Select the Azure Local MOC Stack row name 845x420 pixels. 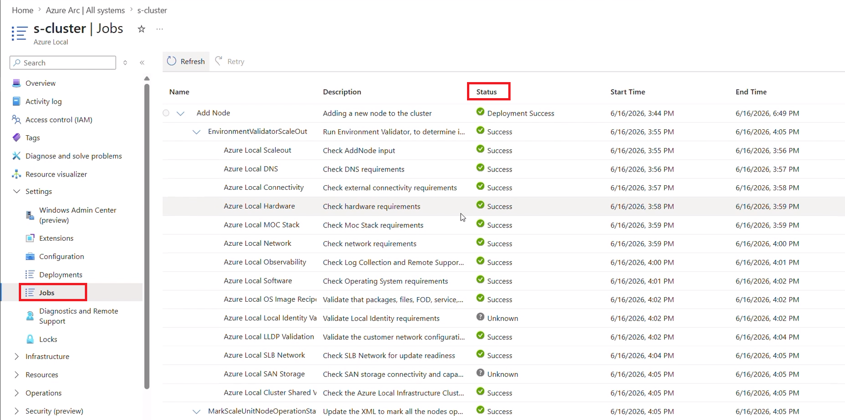tap(261, 225)
